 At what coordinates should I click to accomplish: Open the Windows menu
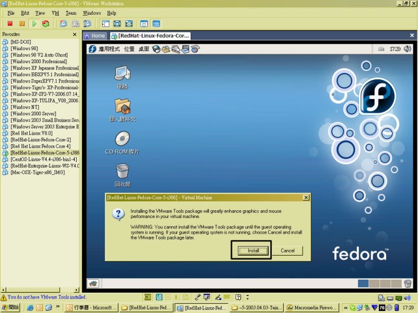click(x=92, y=13)
